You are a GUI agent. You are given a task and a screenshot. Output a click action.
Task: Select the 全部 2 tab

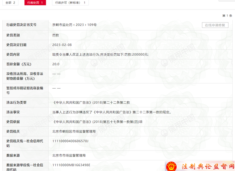click(10, 3)
